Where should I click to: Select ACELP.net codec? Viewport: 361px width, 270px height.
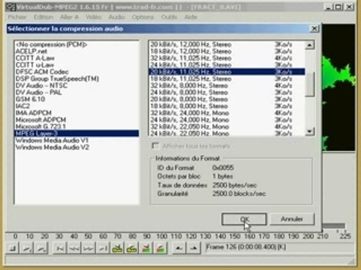(77, 51)
